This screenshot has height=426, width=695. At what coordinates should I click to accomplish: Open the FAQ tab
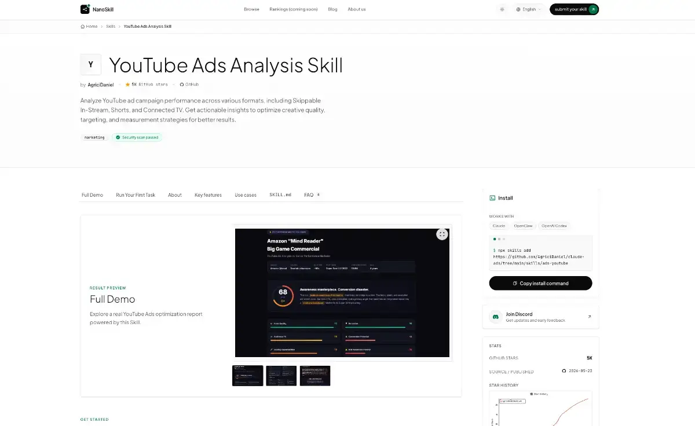[312, 195]
